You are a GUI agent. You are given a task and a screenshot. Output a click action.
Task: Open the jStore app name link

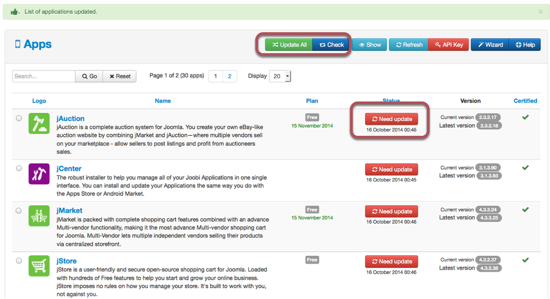click(x=67, y=261)
